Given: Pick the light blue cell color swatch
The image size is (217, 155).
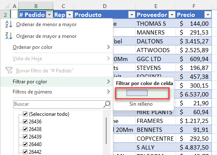Looking at the screenshot, I should pyautogui.click(x=137, y=93).
